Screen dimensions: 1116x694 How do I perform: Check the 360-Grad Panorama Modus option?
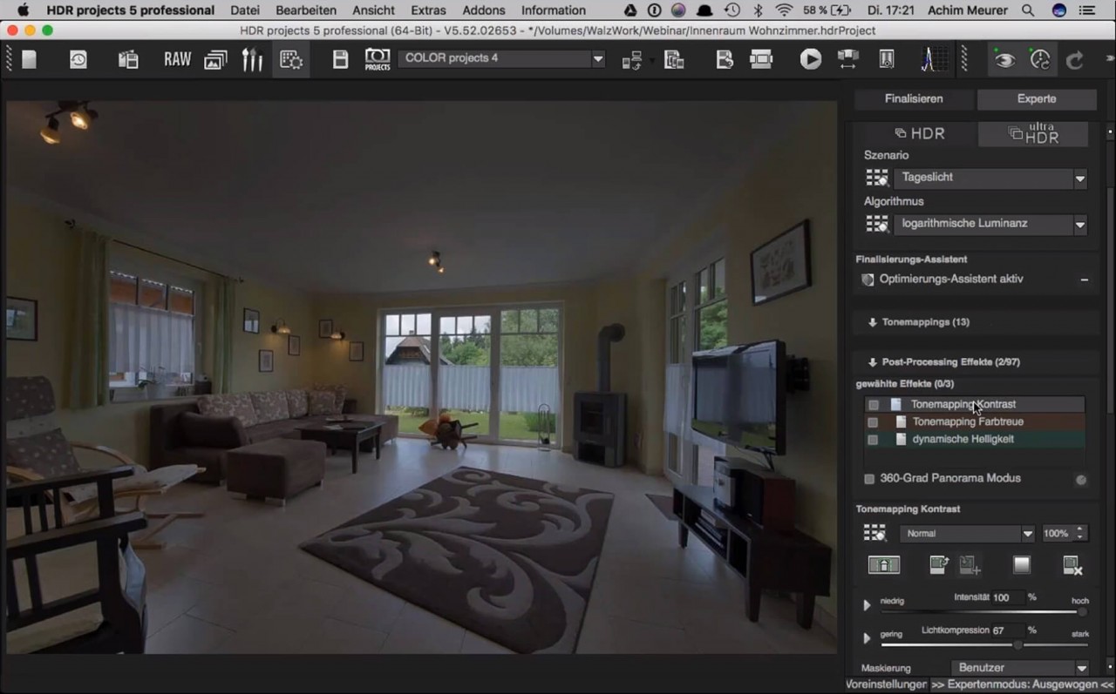coord(868,478)
